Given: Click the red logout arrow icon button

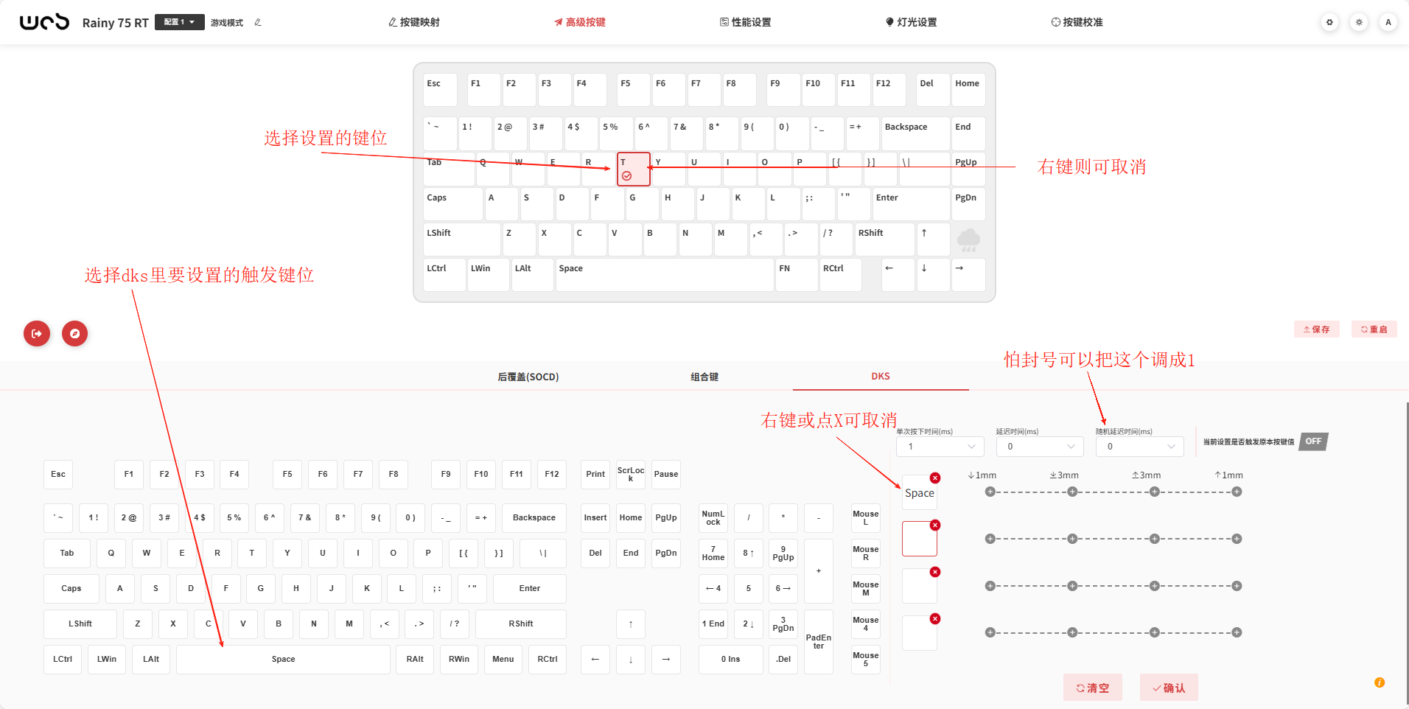Looking at the screenshot, I should pos(37,333).
